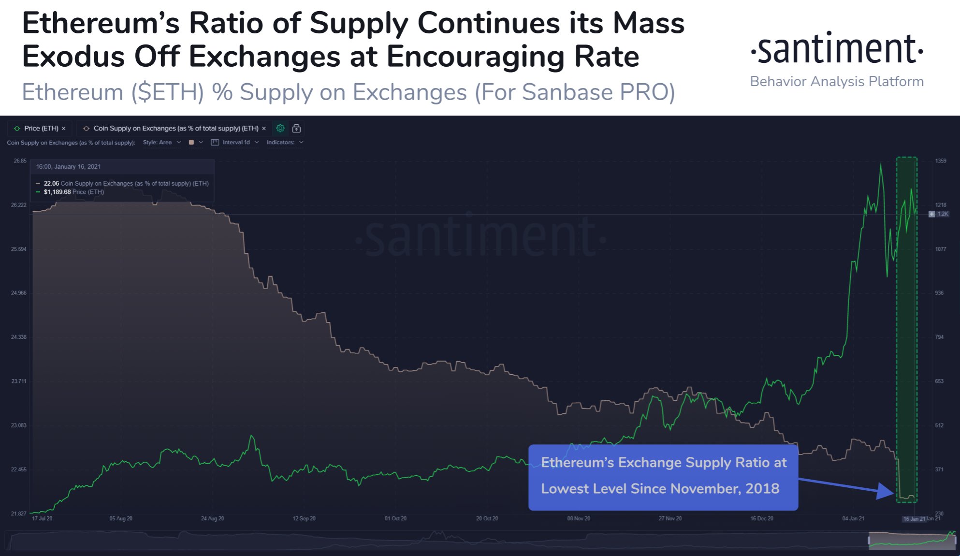This screenshot has height=556, width=960.
Task: Click the 16 Jan 21 date marker
Action: coord(914,519)
